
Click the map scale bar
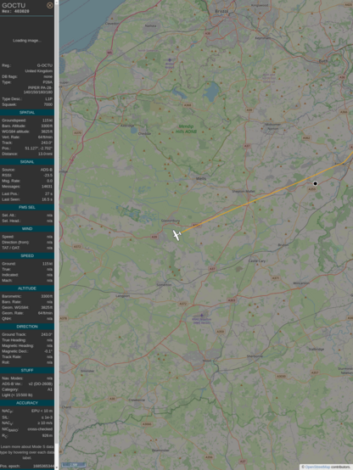pos(74,465)
